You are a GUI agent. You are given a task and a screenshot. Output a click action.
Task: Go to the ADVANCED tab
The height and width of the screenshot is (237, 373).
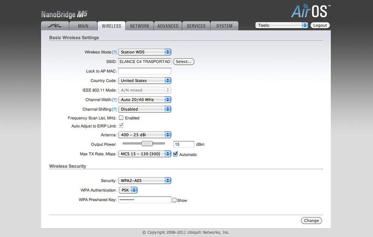(x=168, y=26)
